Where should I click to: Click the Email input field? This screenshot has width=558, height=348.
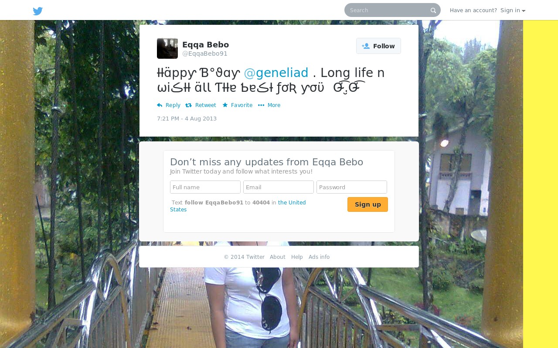279,187
